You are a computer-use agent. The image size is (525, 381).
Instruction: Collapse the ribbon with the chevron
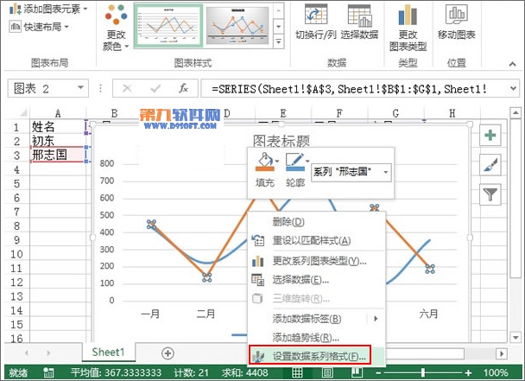click(512, 64)
